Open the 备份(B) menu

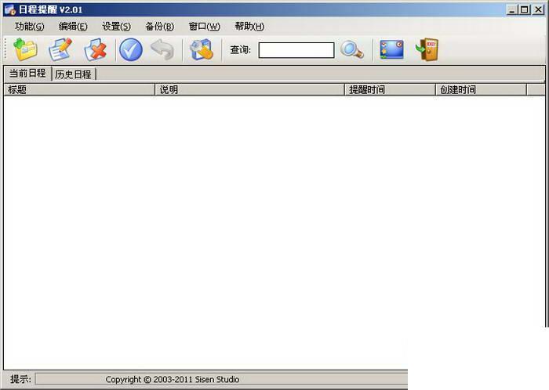(x=160, y=26)
